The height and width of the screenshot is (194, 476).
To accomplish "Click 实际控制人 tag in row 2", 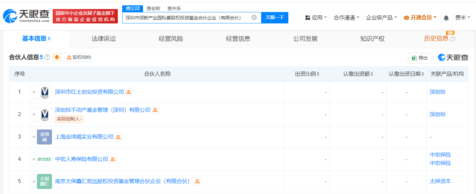I will click(x=69, y=119).
